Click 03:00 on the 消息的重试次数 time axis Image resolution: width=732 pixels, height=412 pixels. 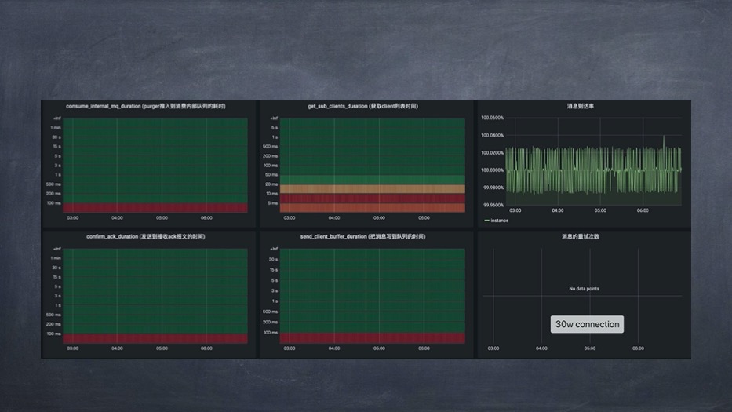point(493,348)
